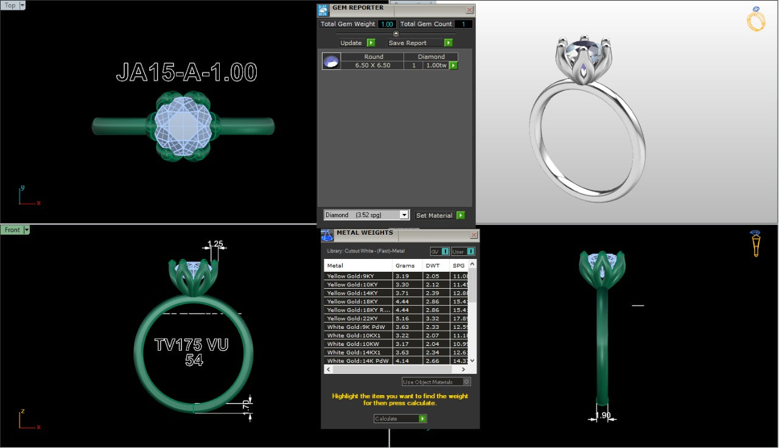779x448 pixels.
Task: Click the metal list scroll up arrow
Action: (473, 264)
